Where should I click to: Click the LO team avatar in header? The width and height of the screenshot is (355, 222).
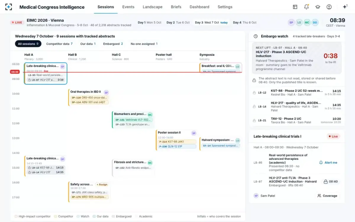point(299,22)
